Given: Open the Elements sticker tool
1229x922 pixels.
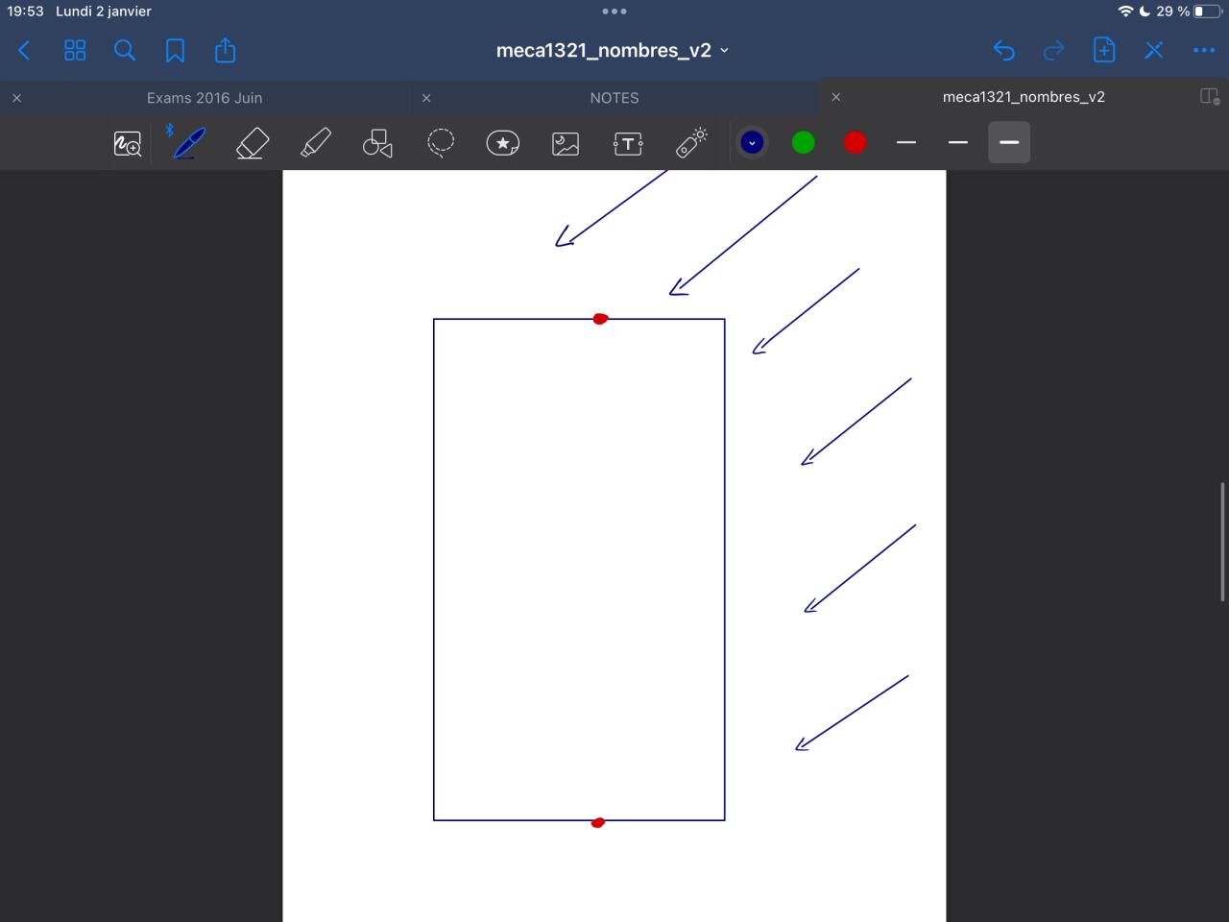Looking at the screenshot, I should tap(503, 143).
